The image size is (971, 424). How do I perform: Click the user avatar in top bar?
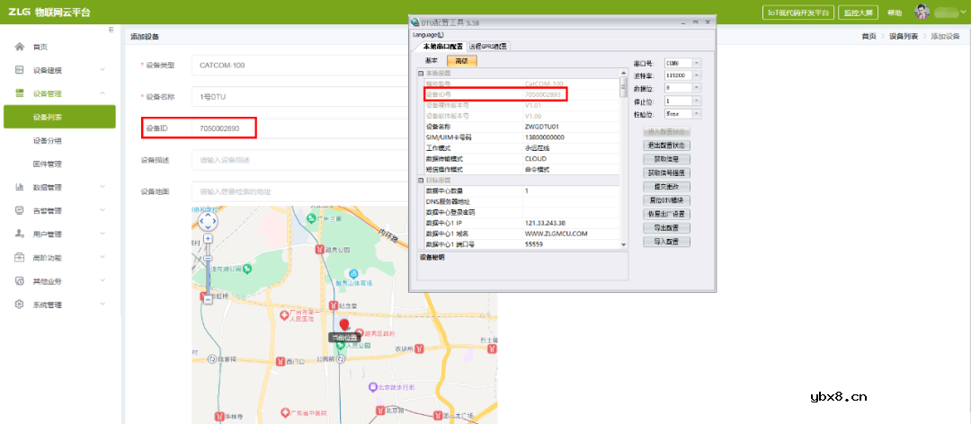922,13
